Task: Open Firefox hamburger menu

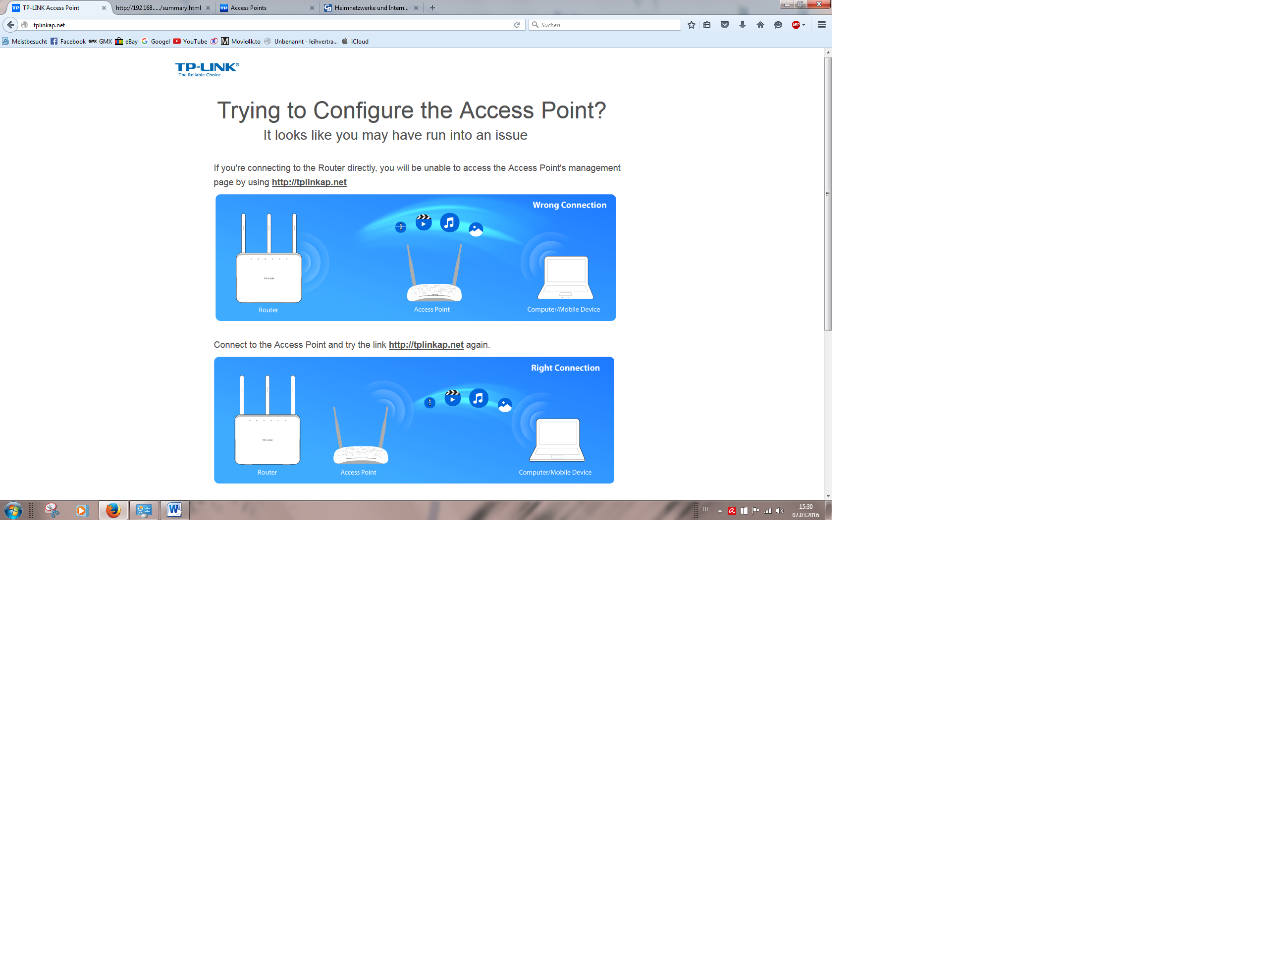Action: (x=821, y=25)
